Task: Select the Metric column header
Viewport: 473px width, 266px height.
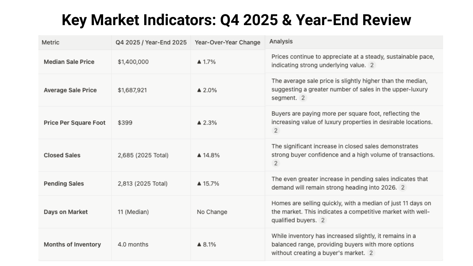Action: 51,42
